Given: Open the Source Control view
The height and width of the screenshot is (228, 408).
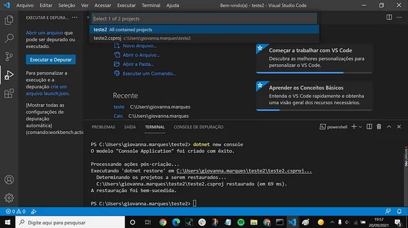Looking at the screenshot, I should click(x=9, y=56).
